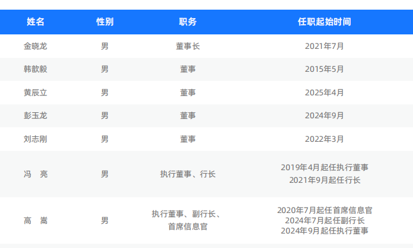Click the date 2021年7月

[x=324, y=46]
